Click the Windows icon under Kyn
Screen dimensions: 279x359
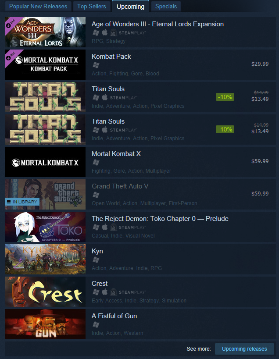click(96, 260)
